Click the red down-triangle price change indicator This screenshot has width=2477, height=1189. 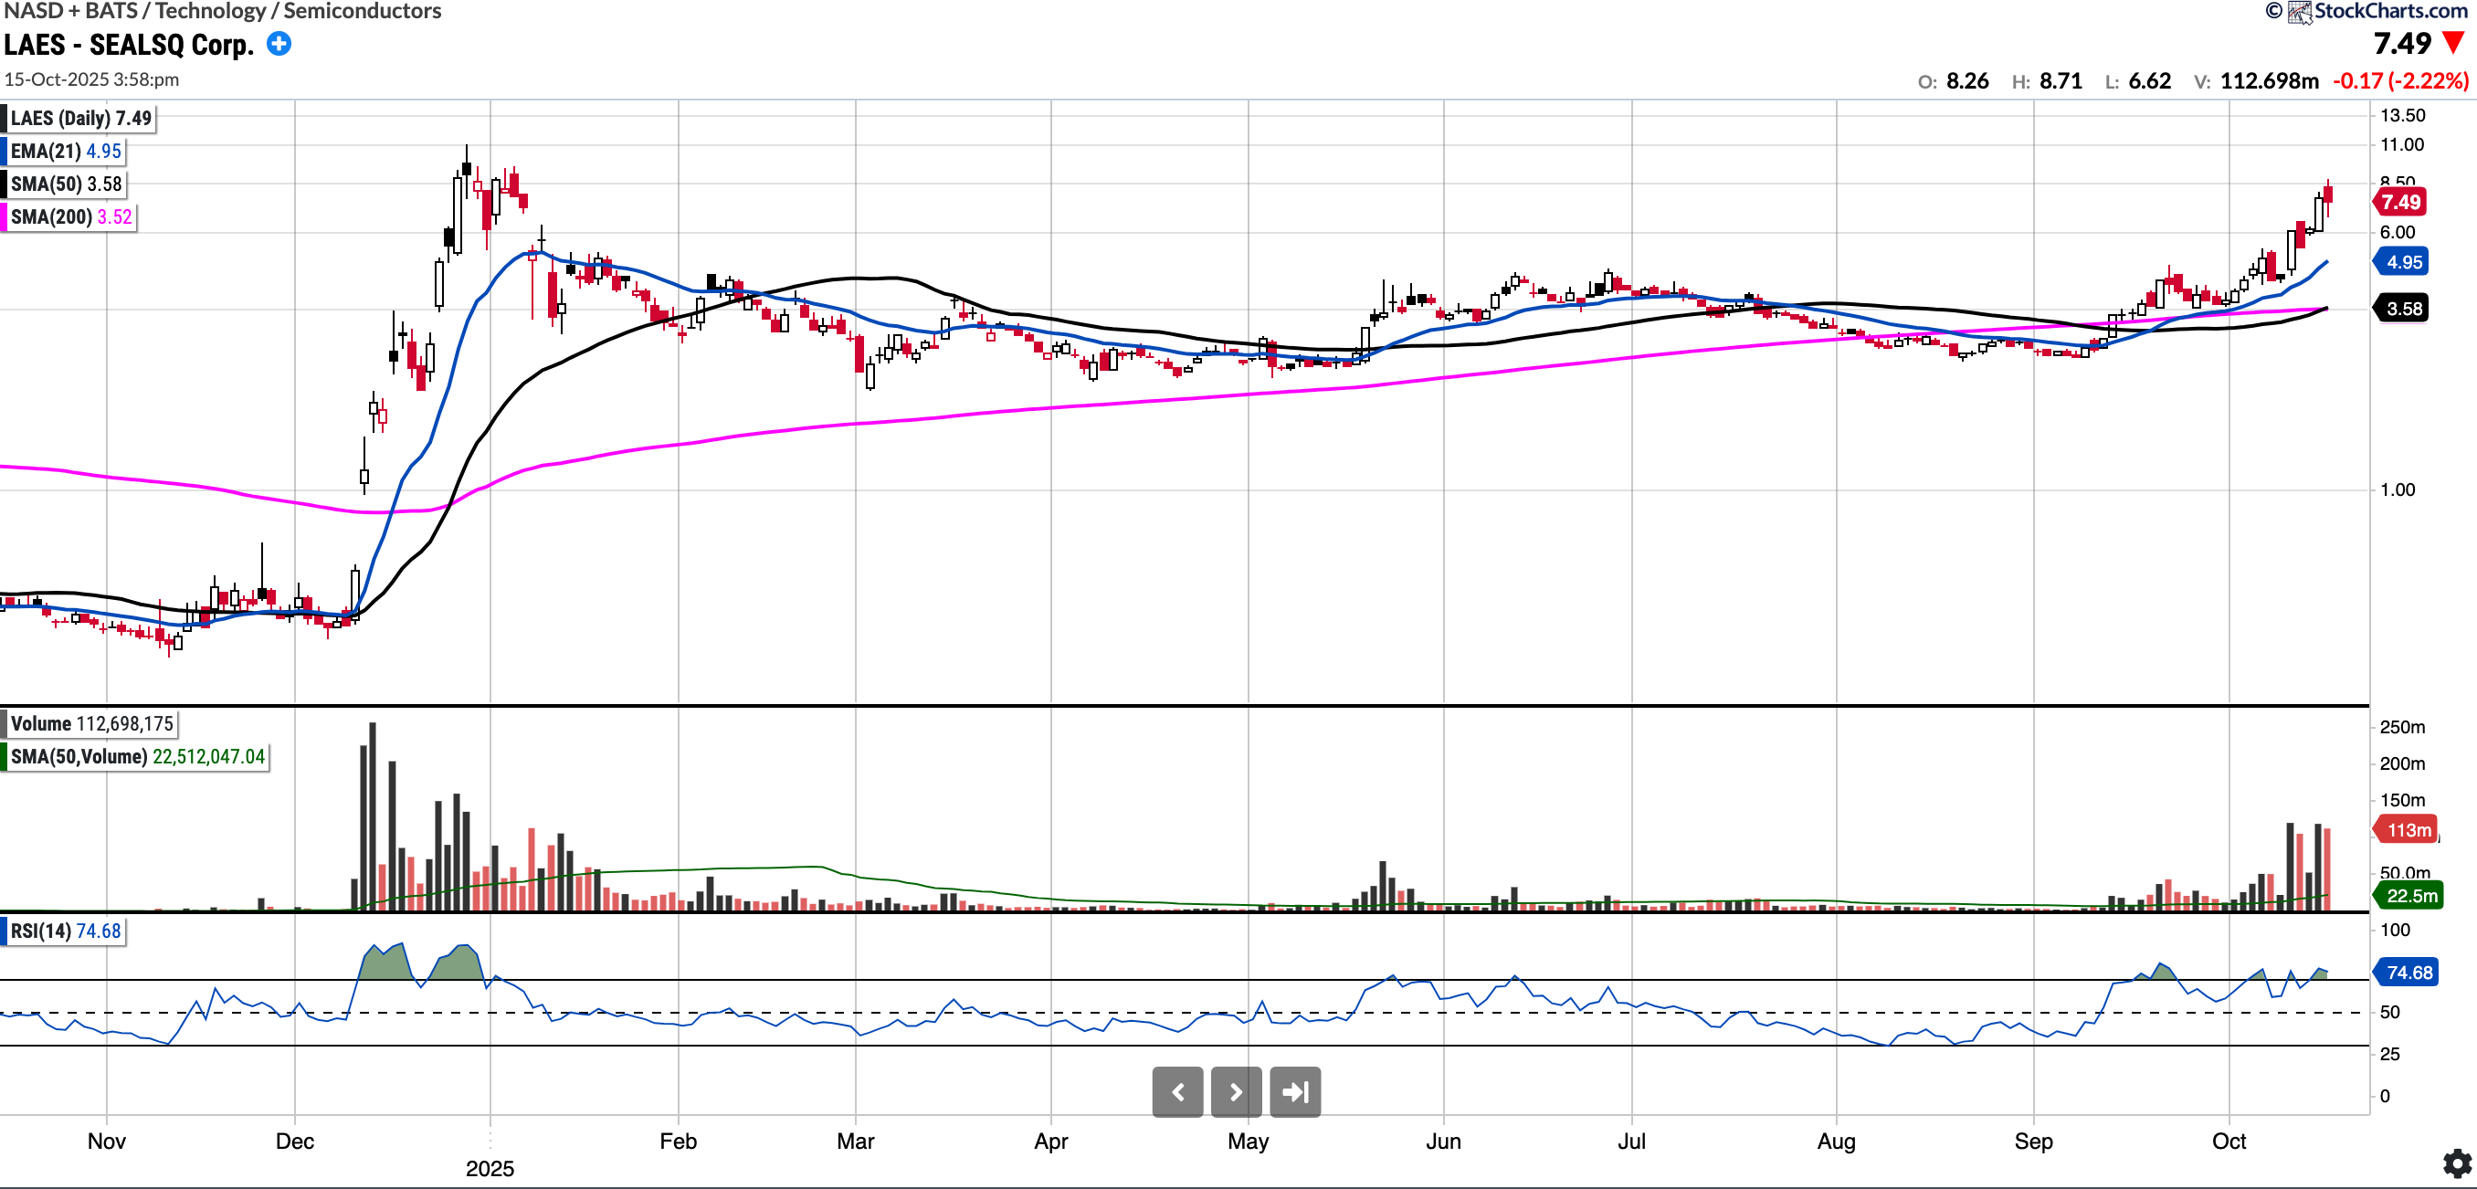point(2454,43)
